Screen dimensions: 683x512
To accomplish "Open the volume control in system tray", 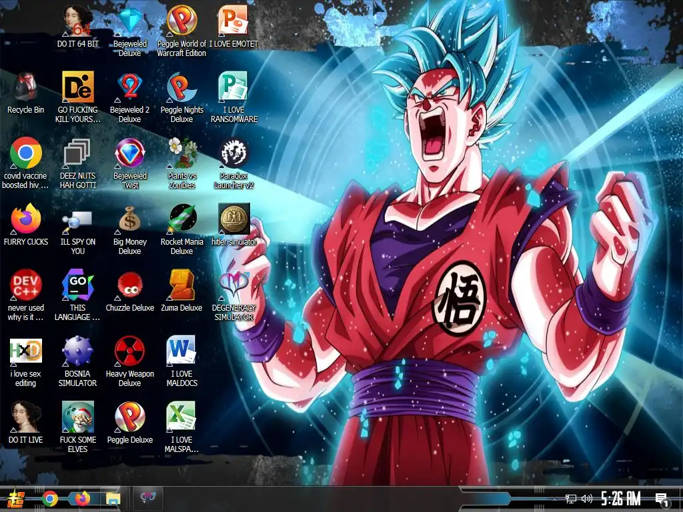I will coord(587,499).
